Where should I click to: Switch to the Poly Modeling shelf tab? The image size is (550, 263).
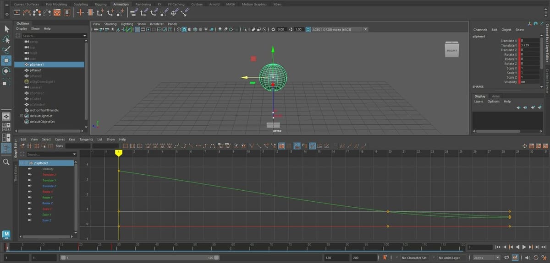point(56,4)
